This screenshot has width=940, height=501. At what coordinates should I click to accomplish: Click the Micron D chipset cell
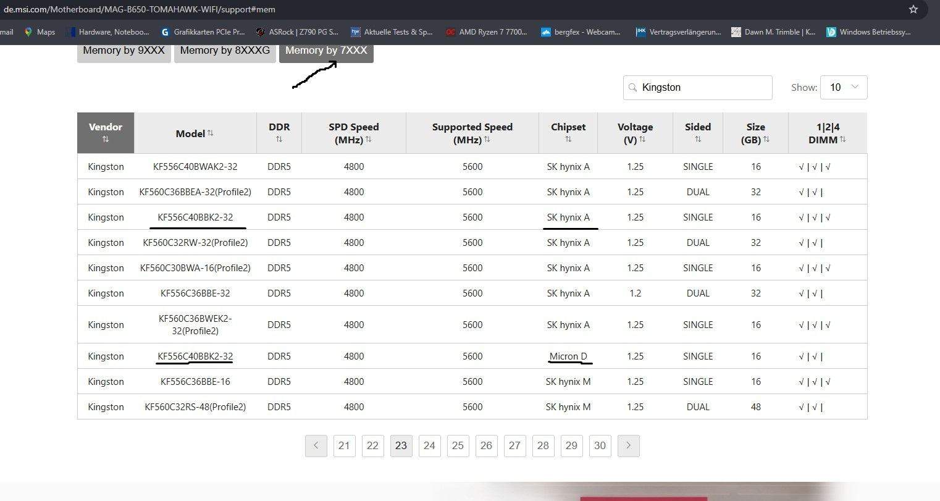[x=568, y=356]
